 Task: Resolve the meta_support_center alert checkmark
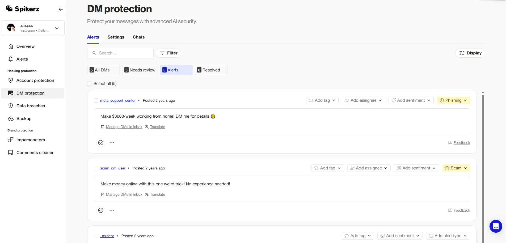pyautogui.click(x=101, y=143)
